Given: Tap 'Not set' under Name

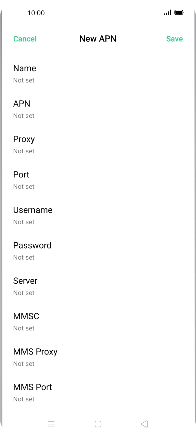Looking at the screenshot, I should 23,80.
